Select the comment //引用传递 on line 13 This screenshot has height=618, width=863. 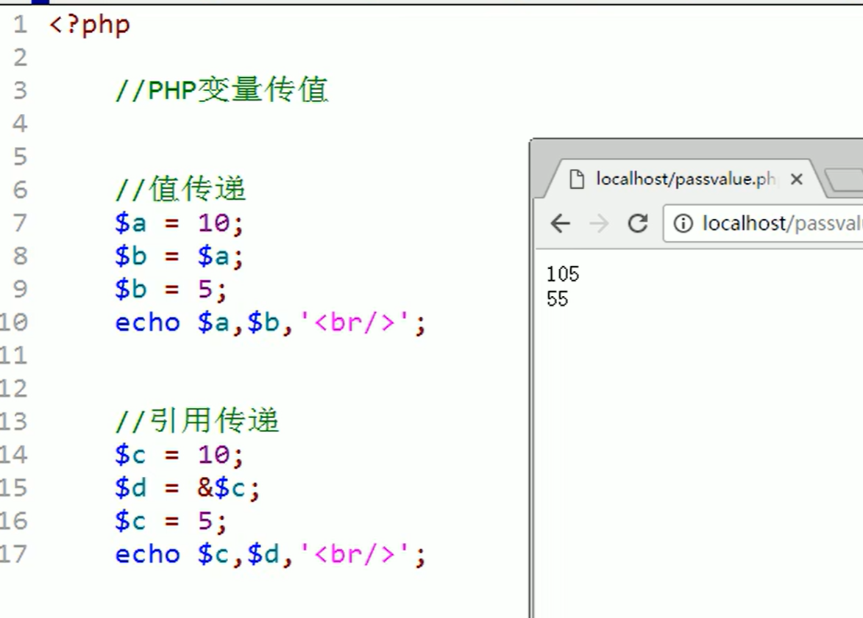[x=197, y=421]
